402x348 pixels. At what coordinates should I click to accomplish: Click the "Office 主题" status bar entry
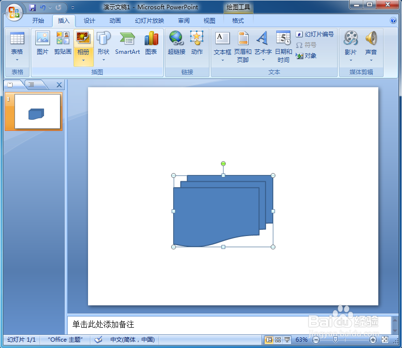tap(65, 340)
